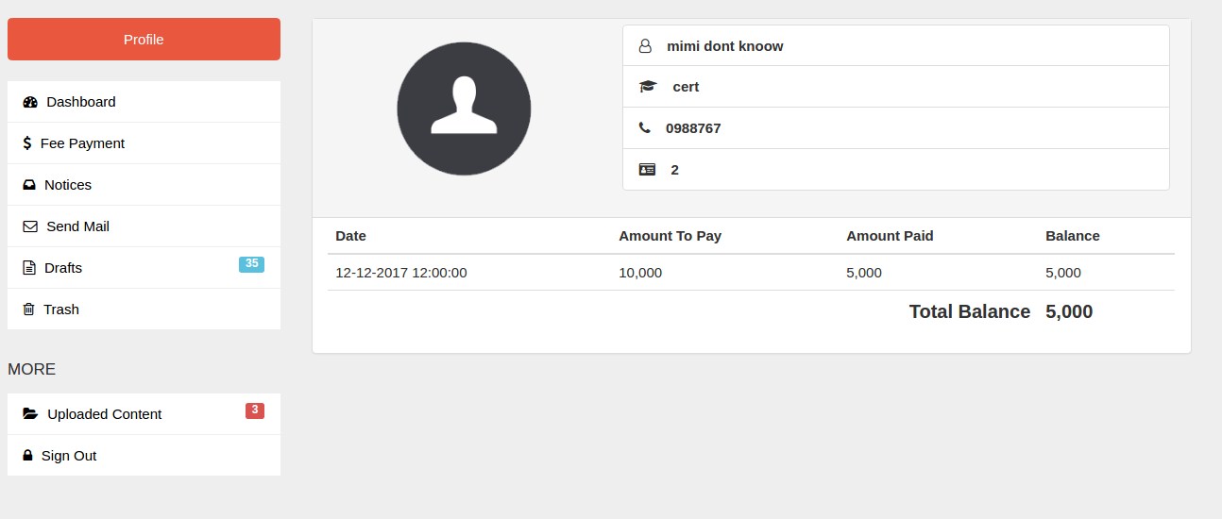Click the Date column header

tap(350, 236)
